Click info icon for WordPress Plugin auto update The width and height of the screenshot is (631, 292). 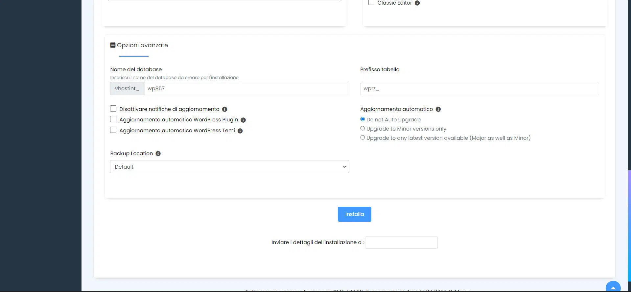[x=243, y=120]
